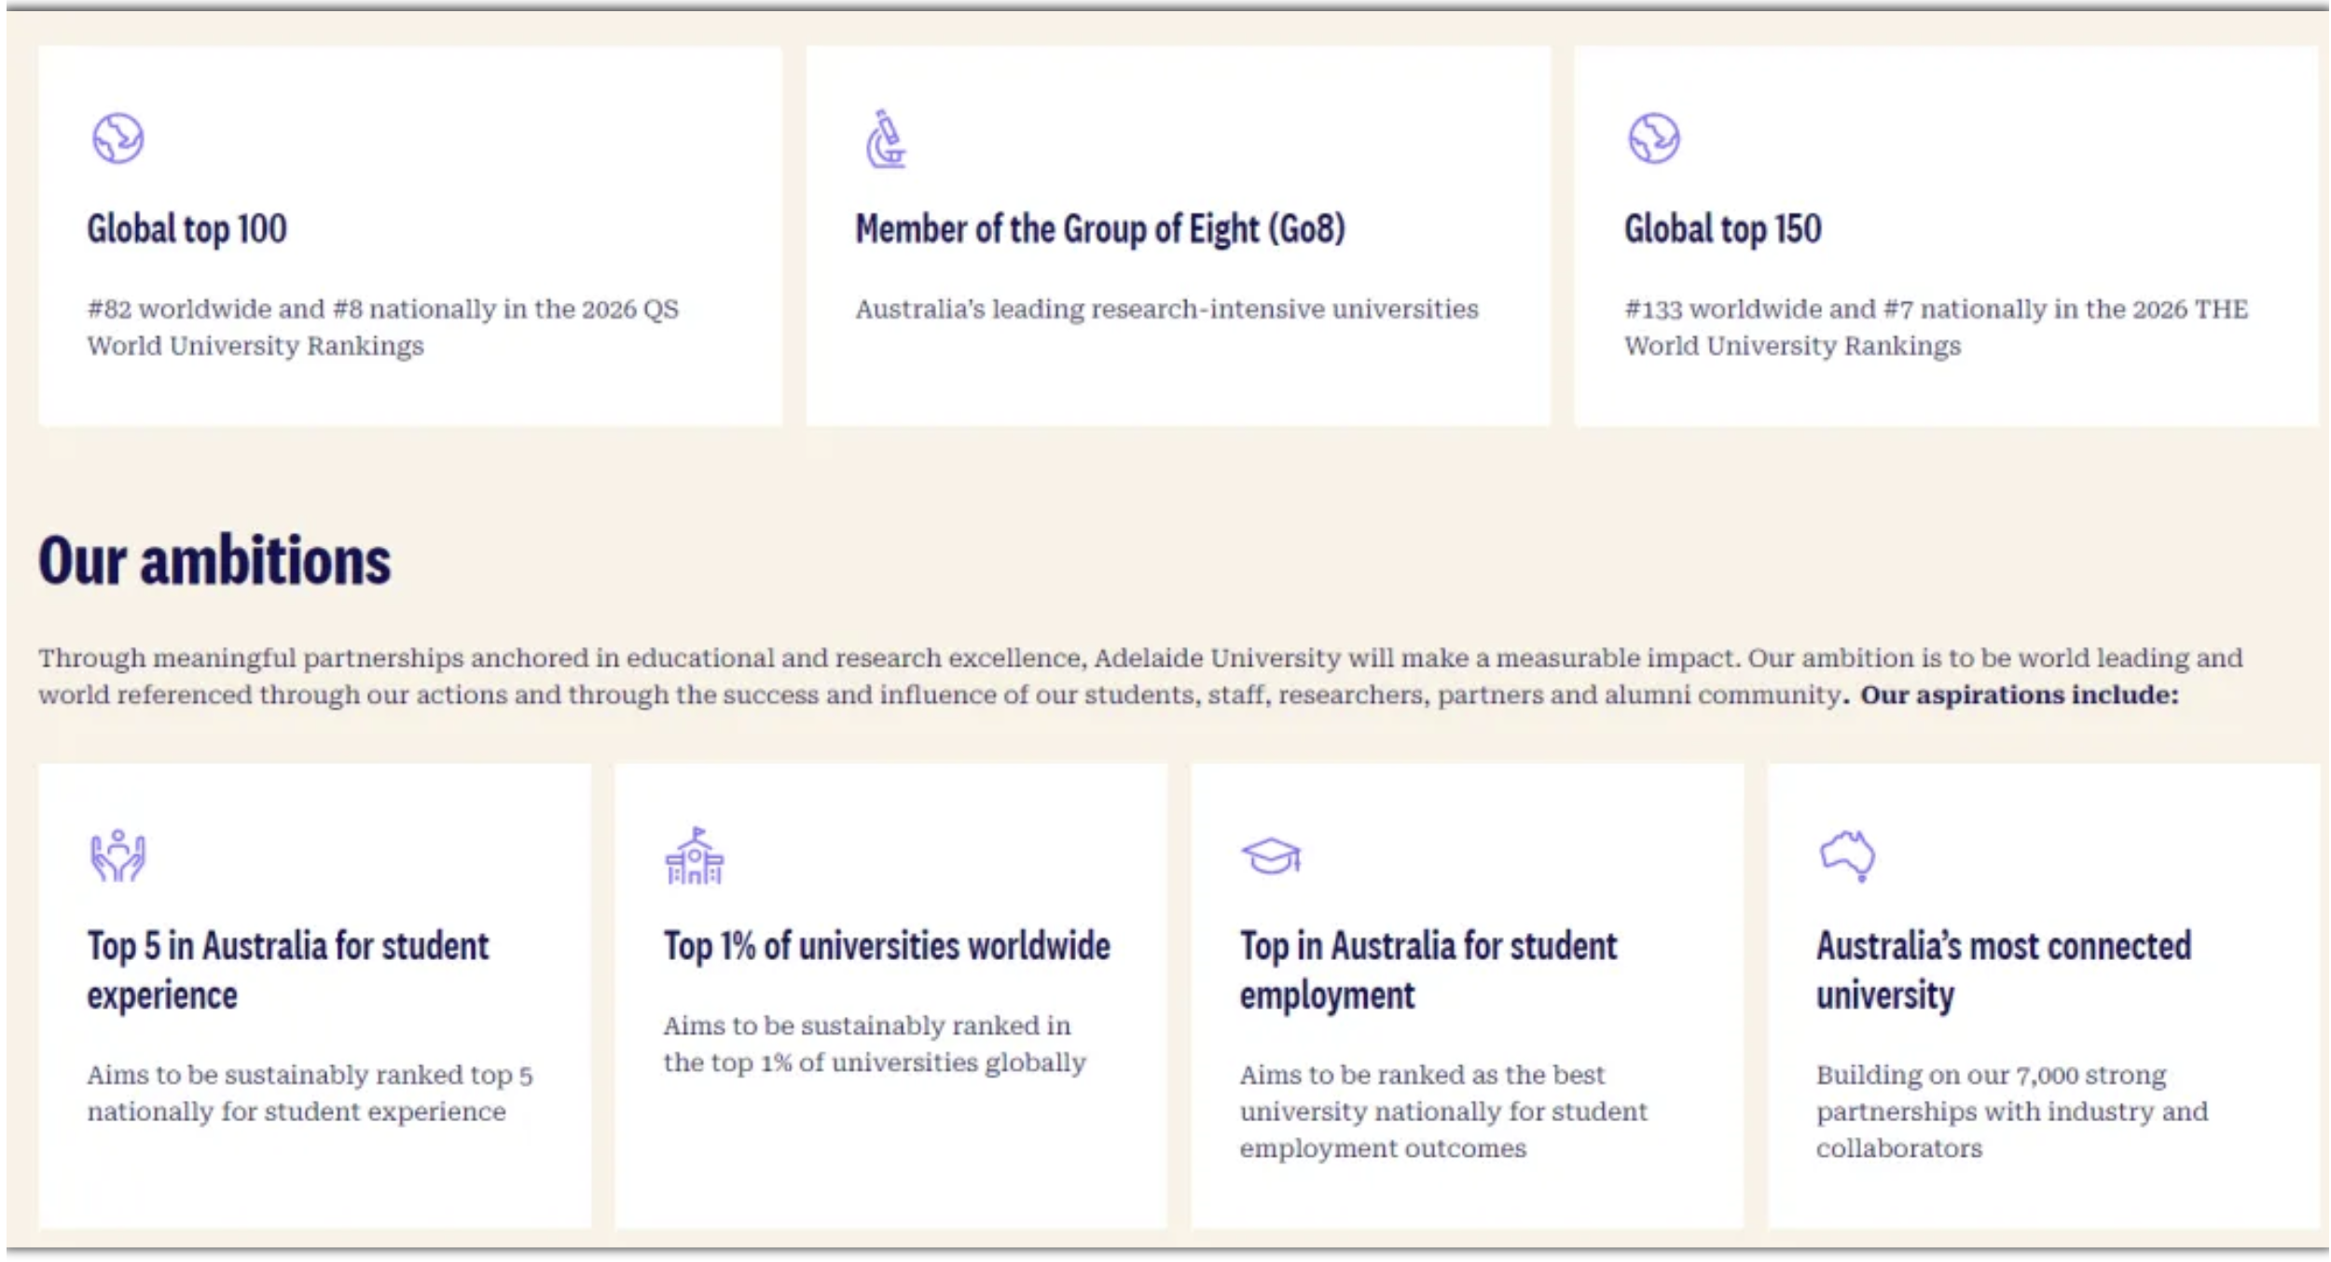The width and height of the screenshot is (2331, 1262).
Task: Click Member of the Group of Eight heading
Action: 1100,229
